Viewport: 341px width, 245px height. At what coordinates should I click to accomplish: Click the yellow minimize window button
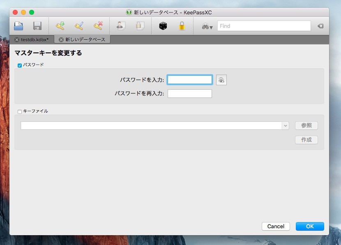click(x=23, y=12)
